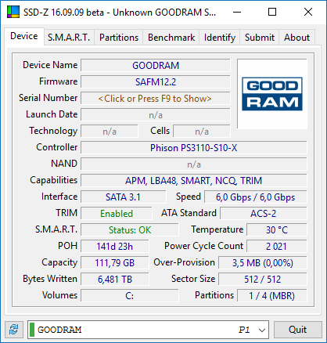Viewport: 327px width, 343px height.
Task: Go to the Benchmark tab
Action: pyautogui.click(x=171, y=38)
